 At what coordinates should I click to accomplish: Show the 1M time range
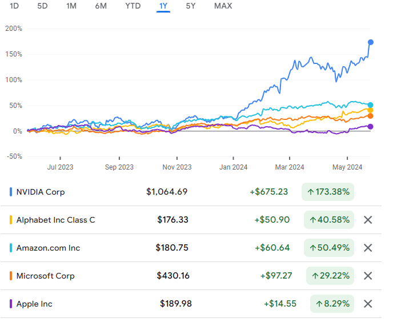71,6
